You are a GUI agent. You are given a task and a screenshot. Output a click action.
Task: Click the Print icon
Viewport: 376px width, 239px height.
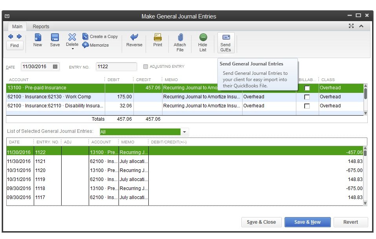pos(158,38)
